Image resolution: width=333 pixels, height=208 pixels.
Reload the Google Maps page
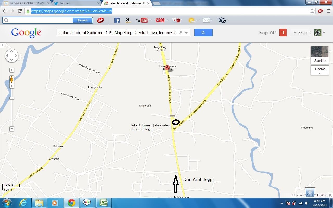pyautogui.click(x=20, y=11)
